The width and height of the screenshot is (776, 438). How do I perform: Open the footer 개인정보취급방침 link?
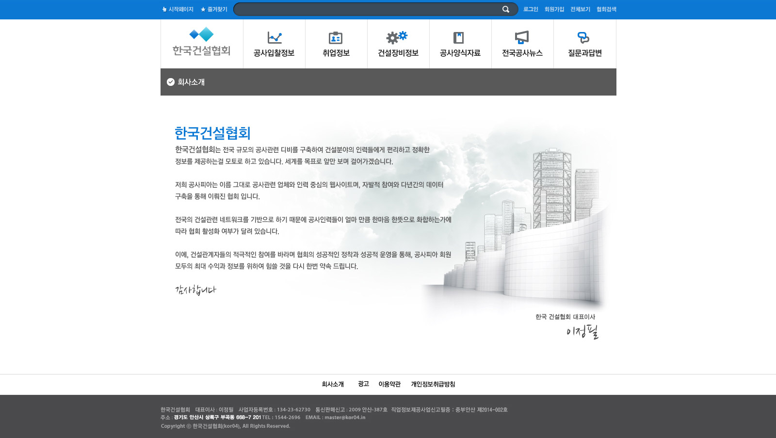[x=433, y=384]
